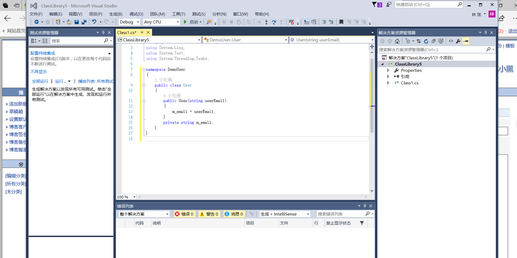
Task: Click the 搜索解决方案资源管理器 search field
Action: click(x=436, y=50)
